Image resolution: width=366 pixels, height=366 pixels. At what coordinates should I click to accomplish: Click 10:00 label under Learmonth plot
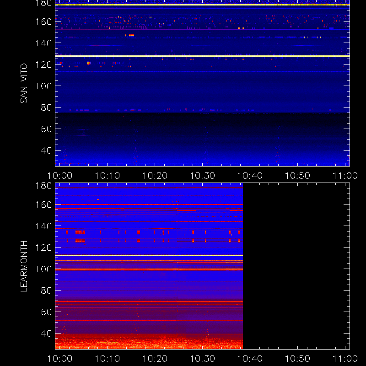point(60,359)
